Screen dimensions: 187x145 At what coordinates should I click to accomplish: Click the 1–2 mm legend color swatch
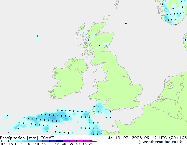(19, 141)
